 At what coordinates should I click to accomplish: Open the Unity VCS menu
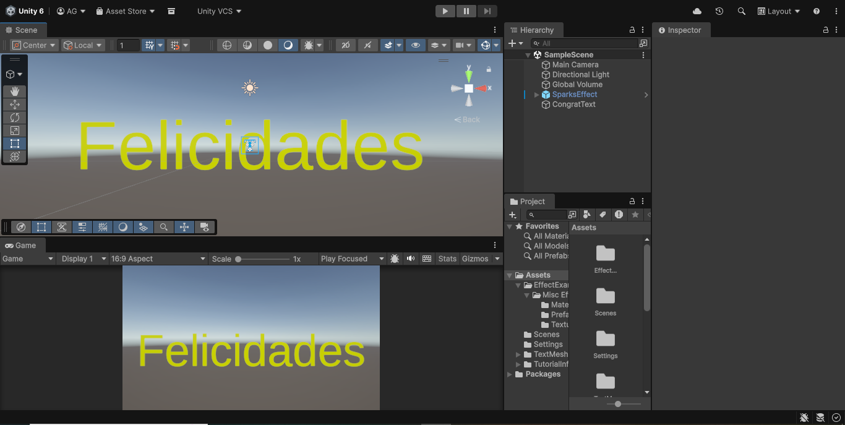coord(220,11)
